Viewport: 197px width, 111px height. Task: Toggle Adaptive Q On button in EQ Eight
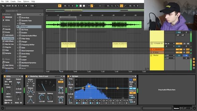(133, 93)
